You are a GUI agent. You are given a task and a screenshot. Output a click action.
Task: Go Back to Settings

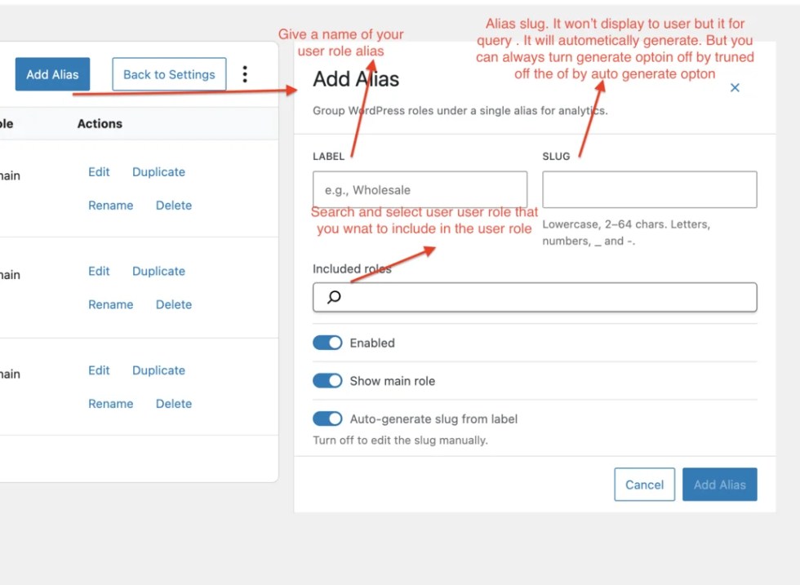tap(168, 73)
